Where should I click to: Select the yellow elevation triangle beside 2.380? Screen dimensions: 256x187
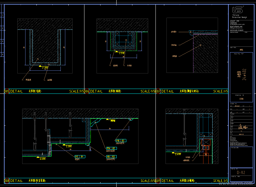(40, 66)
